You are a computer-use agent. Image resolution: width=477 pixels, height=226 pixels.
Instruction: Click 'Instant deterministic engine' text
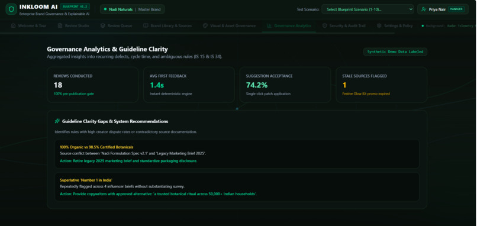click(170, 93)
